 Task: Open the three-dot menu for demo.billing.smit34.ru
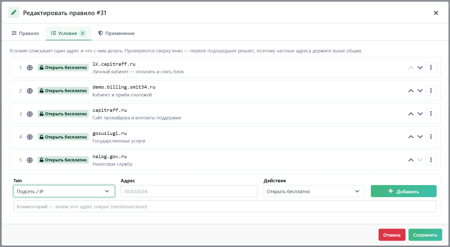431,91
